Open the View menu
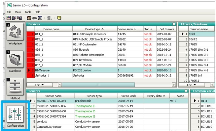 18,12
